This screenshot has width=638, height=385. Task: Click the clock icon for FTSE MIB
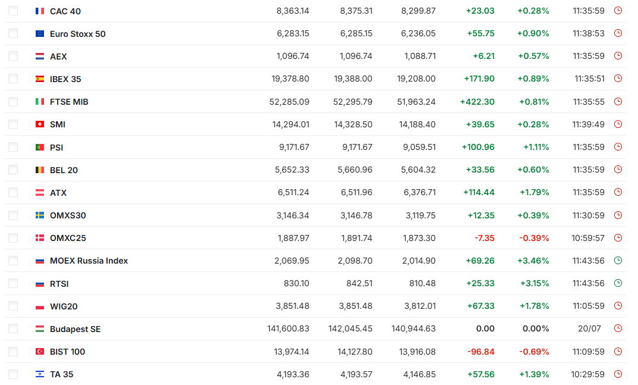(618, 101)
